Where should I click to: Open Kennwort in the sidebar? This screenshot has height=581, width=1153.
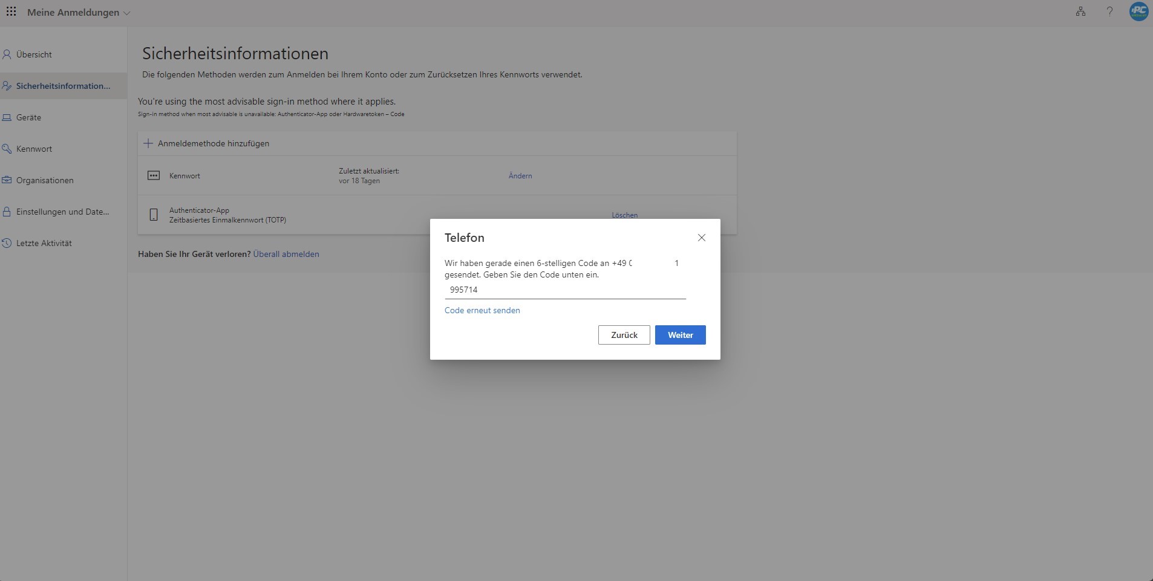click(x=34, y=149)
